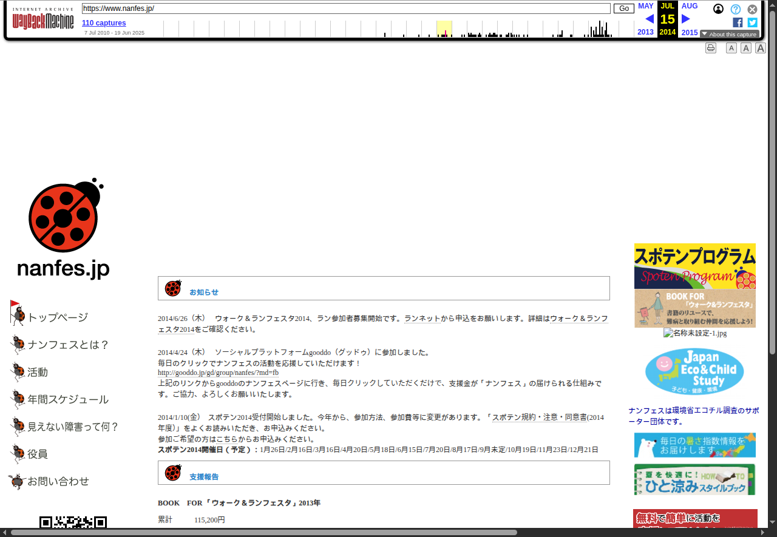Select the smallest font size button

pyautogui.click(x=731, y=48)
